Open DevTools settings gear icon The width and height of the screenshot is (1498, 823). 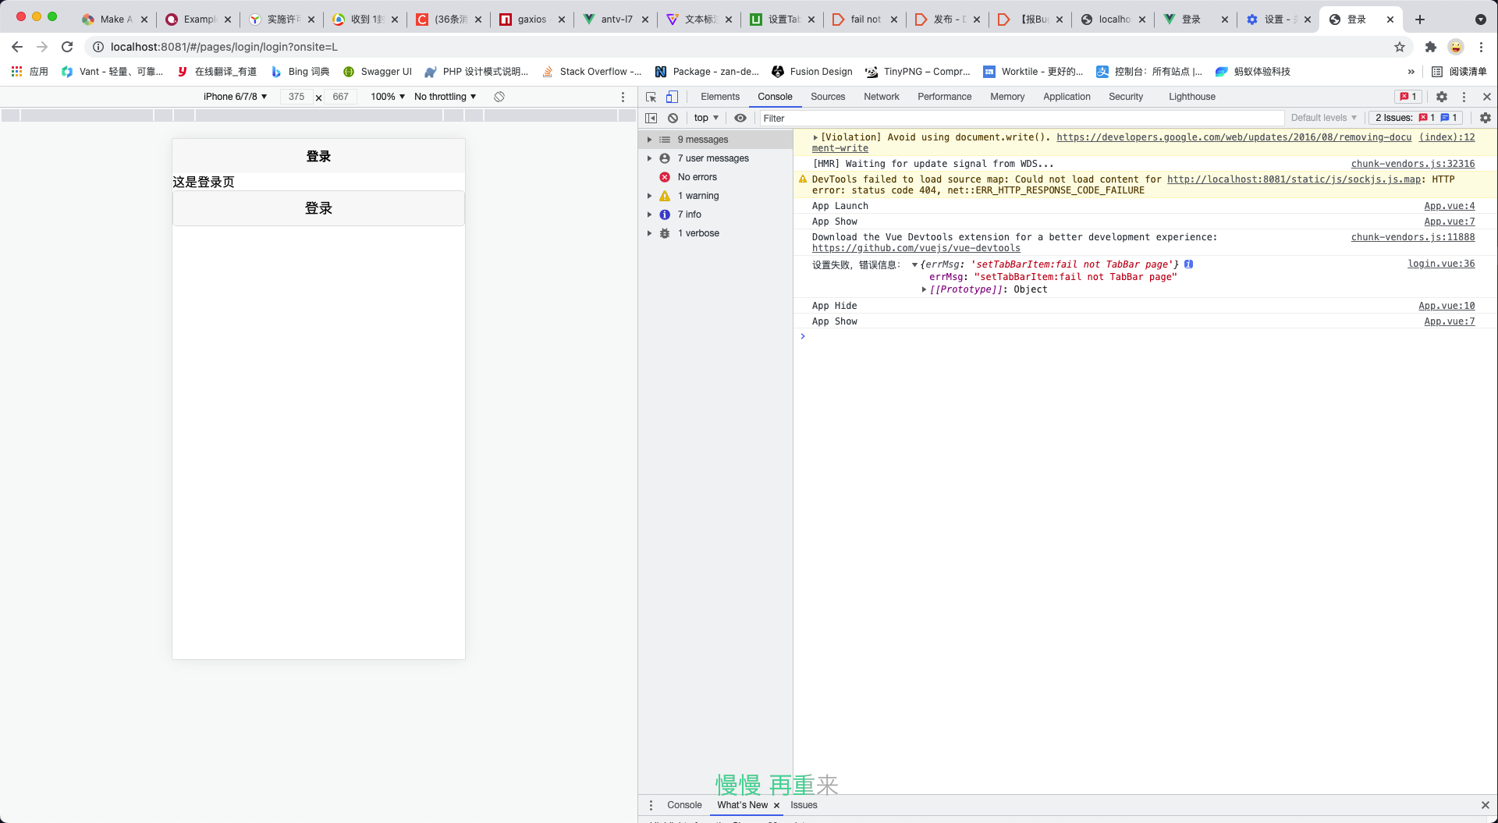(1442, 97)
